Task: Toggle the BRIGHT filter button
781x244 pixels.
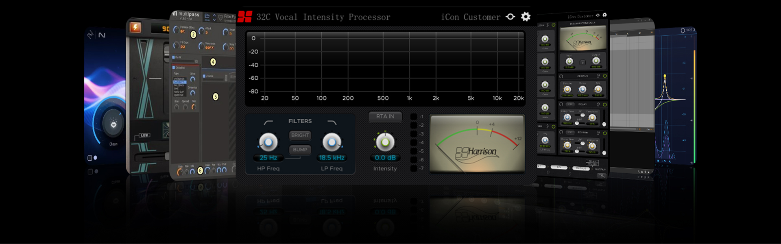Action: pyautogui.click(x=300, y=135)
